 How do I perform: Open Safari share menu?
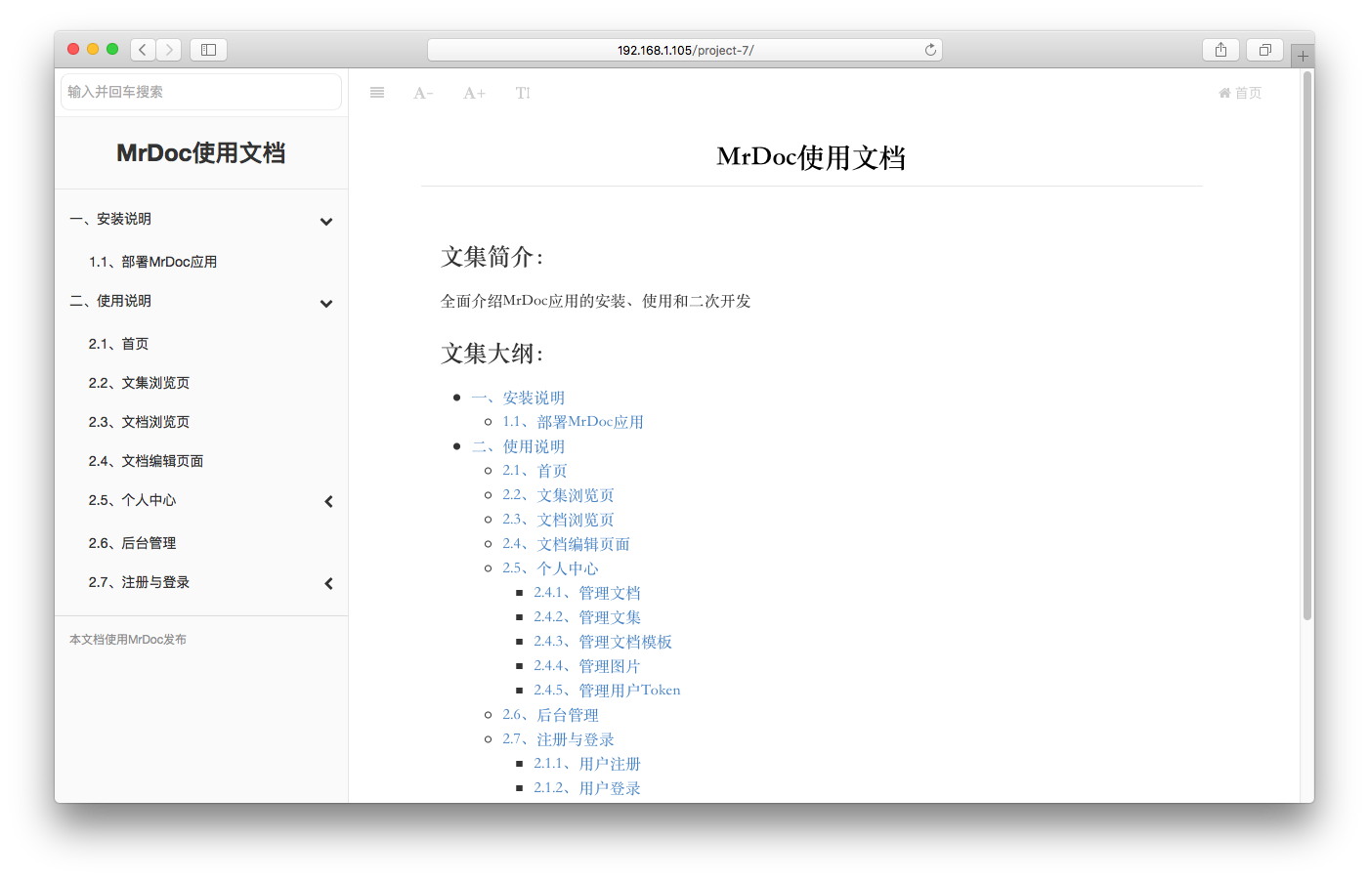point(1220,50)
